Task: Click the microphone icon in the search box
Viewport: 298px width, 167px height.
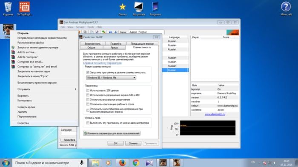Action: click(x=82, y=163)
